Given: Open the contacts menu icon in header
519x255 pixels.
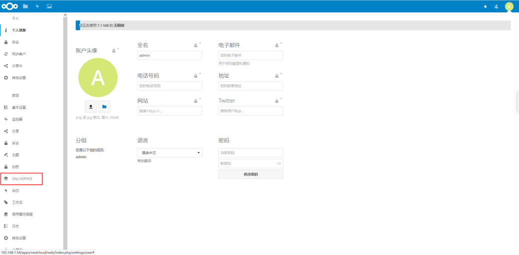Looking at the screenshot, I should point(496,6).
